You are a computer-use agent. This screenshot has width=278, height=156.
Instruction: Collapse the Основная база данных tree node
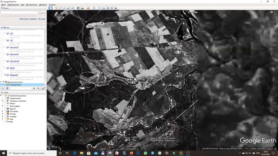[1, 95]
